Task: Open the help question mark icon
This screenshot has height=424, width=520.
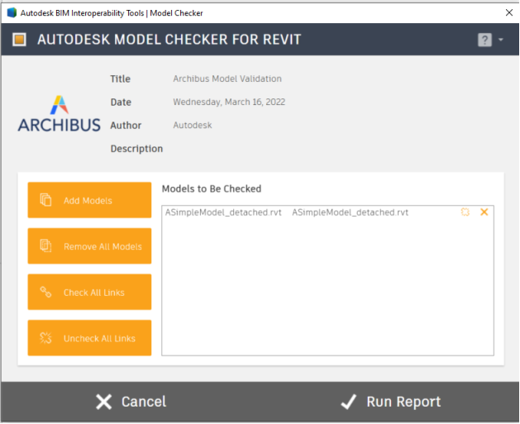Action: coord(484,40)
